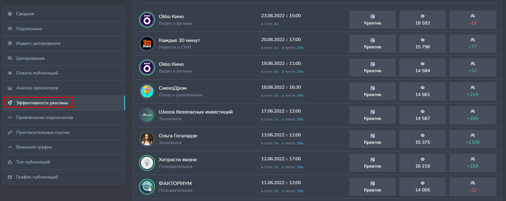Viewport: 506px width, 201px height.
Task: Click the График публикаций calendar icon
Action: pyautogui.click(x=10, y=177)
